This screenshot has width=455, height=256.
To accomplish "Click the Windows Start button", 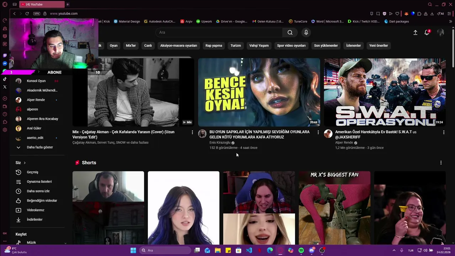I will pos(133,250).
